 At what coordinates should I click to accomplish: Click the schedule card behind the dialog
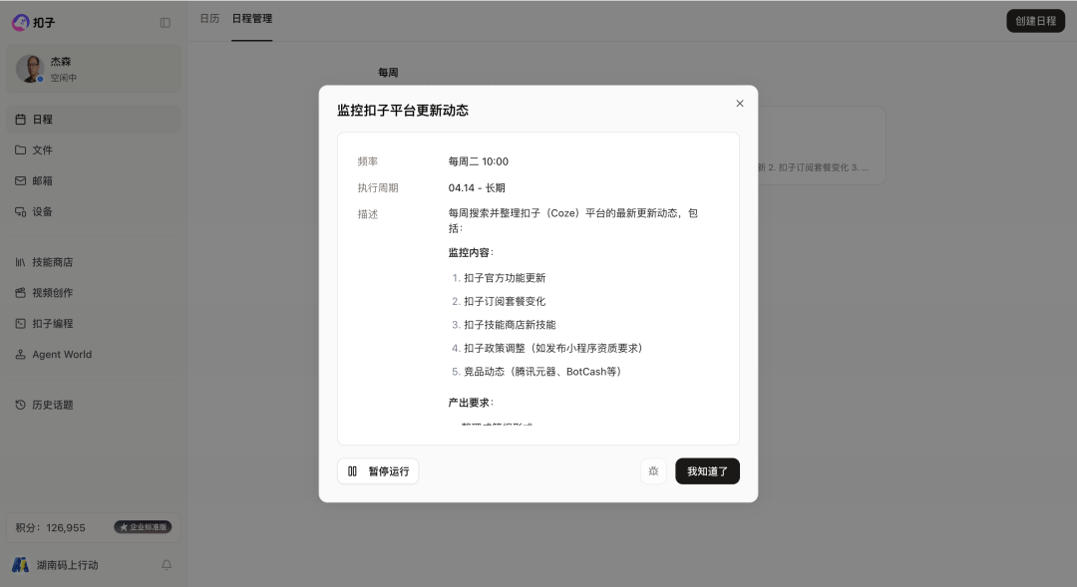[821, 146]
